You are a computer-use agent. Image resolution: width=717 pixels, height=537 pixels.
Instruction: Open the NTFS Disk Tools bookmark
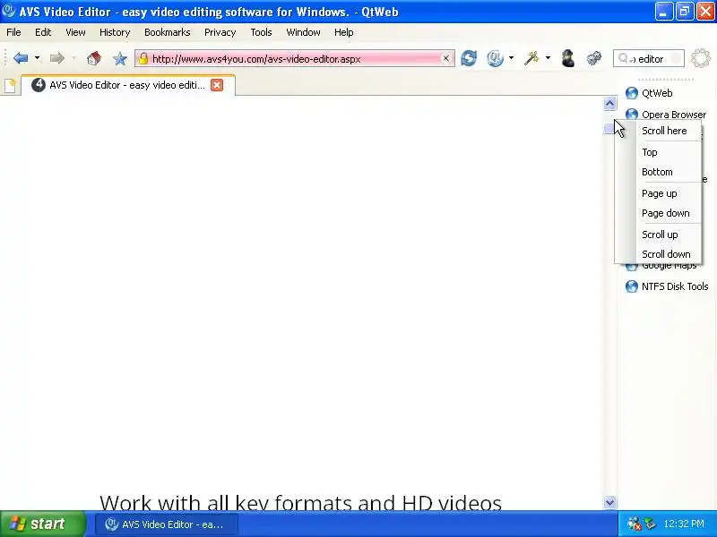675,286
